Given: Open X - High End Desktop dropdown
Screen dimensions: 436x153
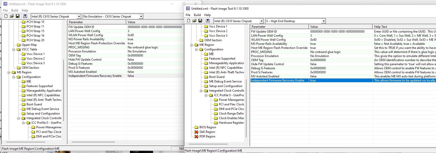Looking at the screenshot, I should coord(324,21).
